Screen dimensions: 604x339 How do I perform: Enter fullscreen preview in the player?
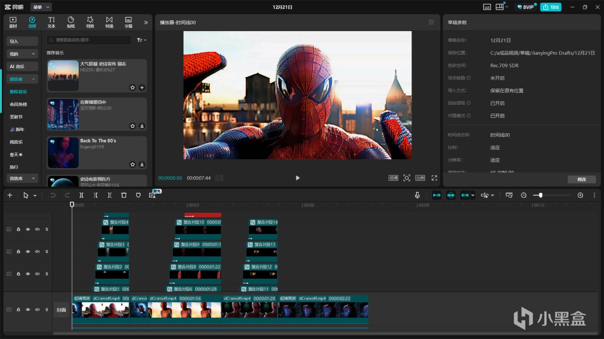tap(434, 178)
